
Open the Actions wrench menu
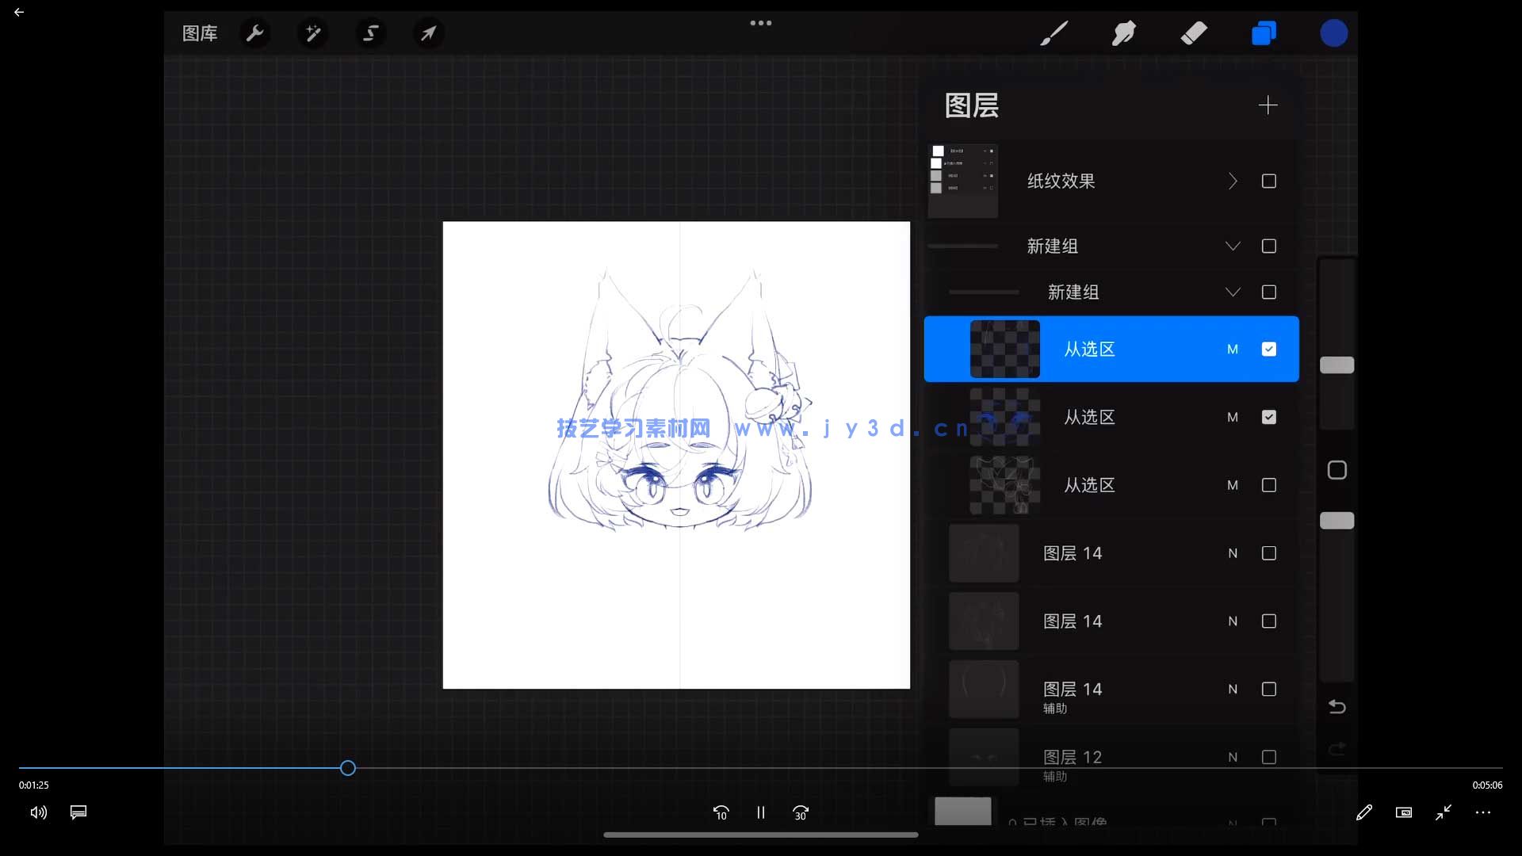tap(255, 33)
